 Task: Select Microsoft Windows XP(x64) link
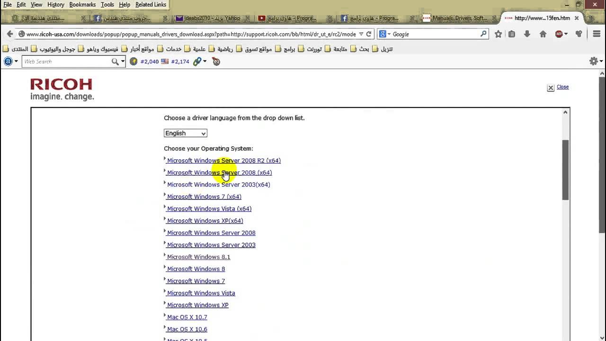click(x=205, y=221)
